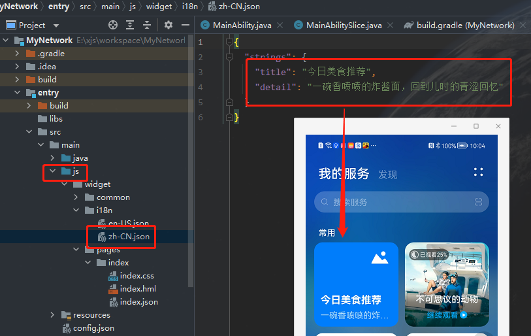Screen dimensions: 531x336
Task: Select 我的服务 tab on phone
Action: click(344, 174)
